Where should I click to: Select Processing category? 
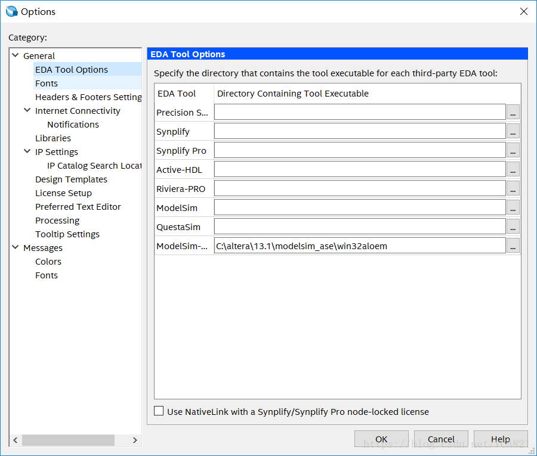click(57, 221)
